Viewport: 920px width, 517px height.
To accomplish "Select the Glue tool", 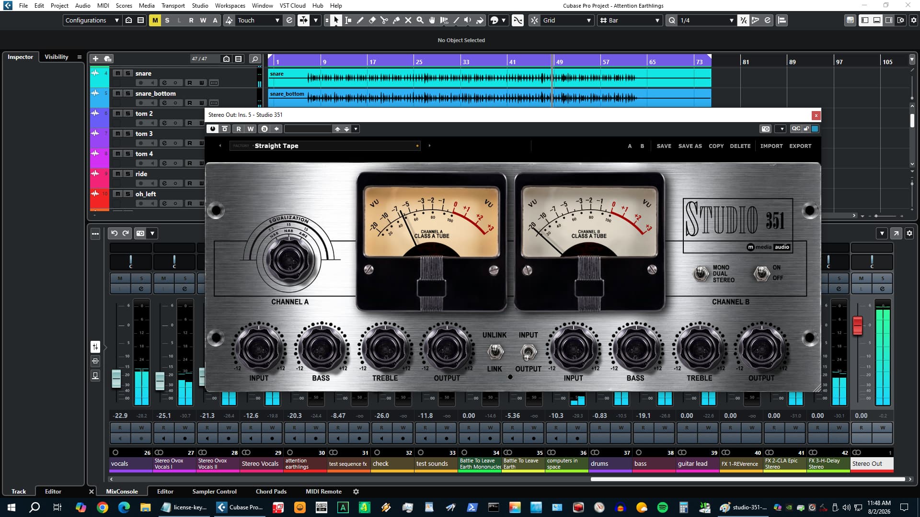I will point(396,20).
